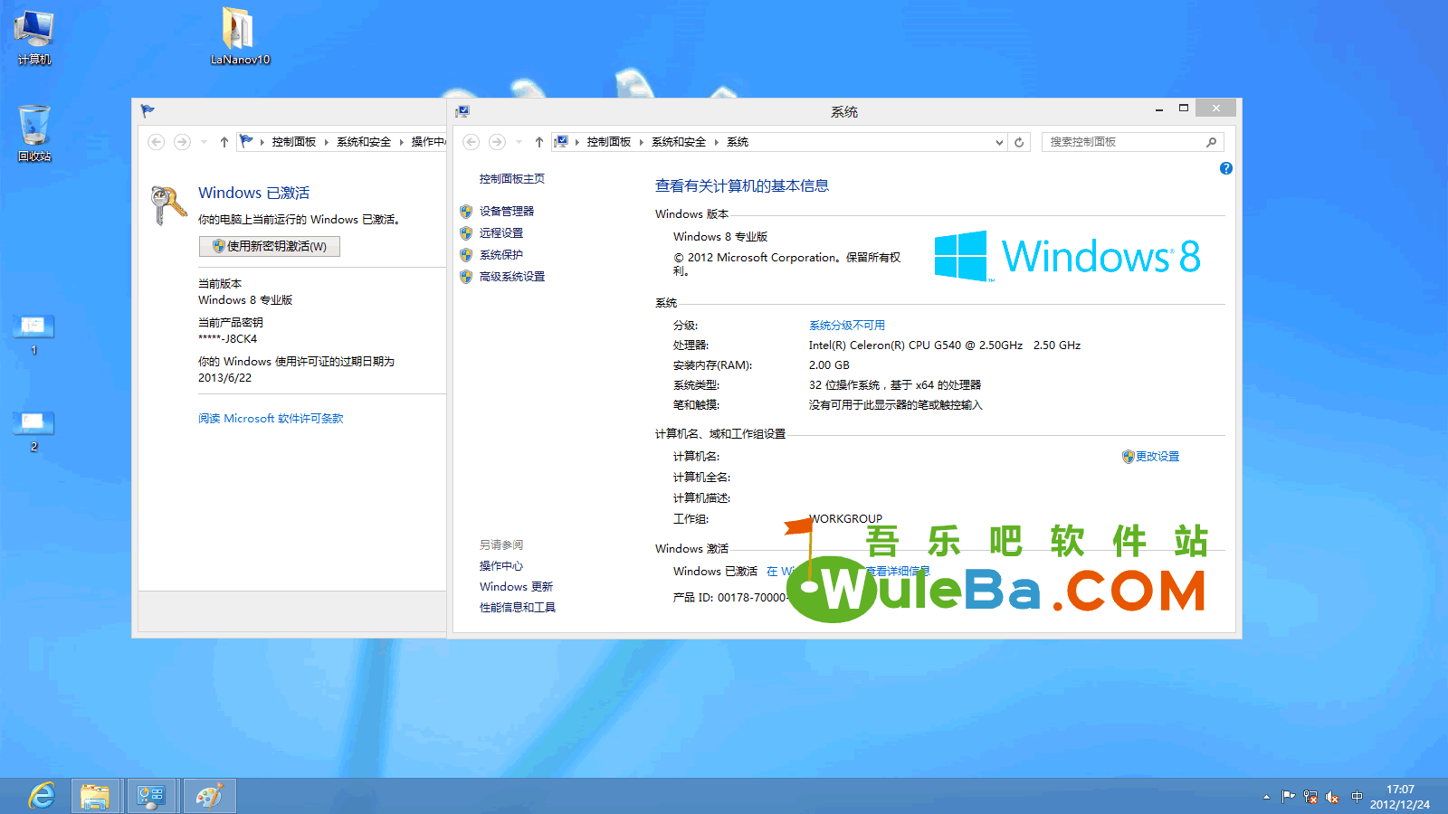Minimize the 系统 window
1448x814 pixels.
point(1159,109)
